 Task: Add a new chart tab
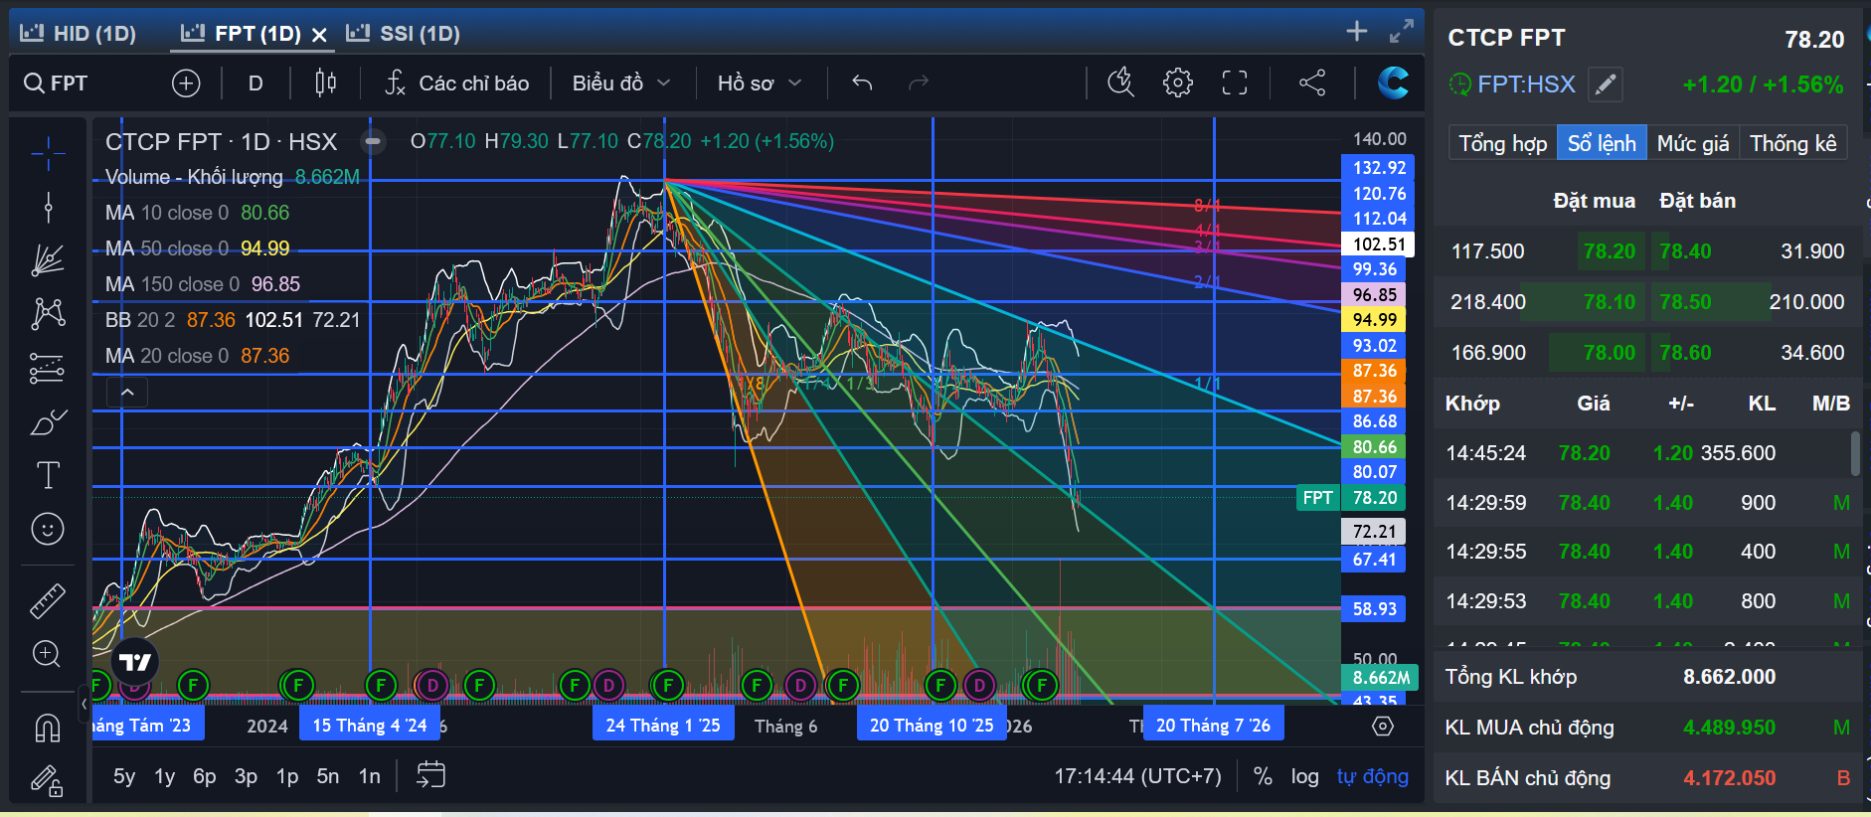(1357, 32)
